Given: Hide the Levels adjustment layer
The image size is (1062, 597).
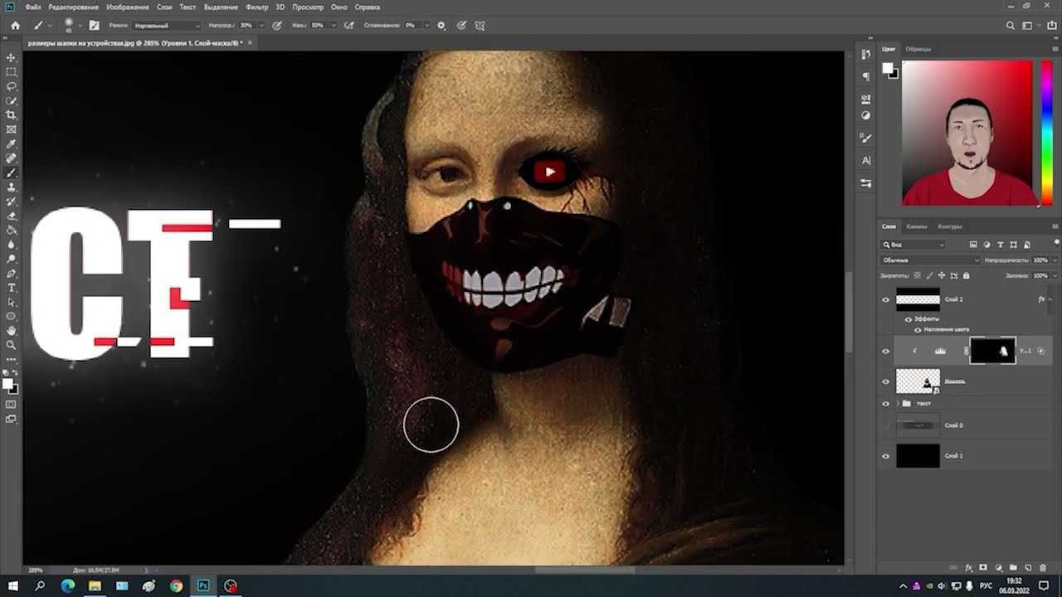Looking at the screenshot, I should tap(885, 351).
